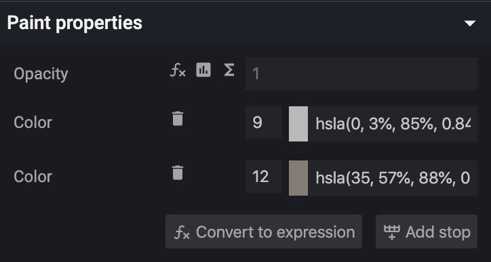Image resolution: width=491 pixels, height=262 pixels.
Task: Click the Opacity property label
Action: point(41,74)
